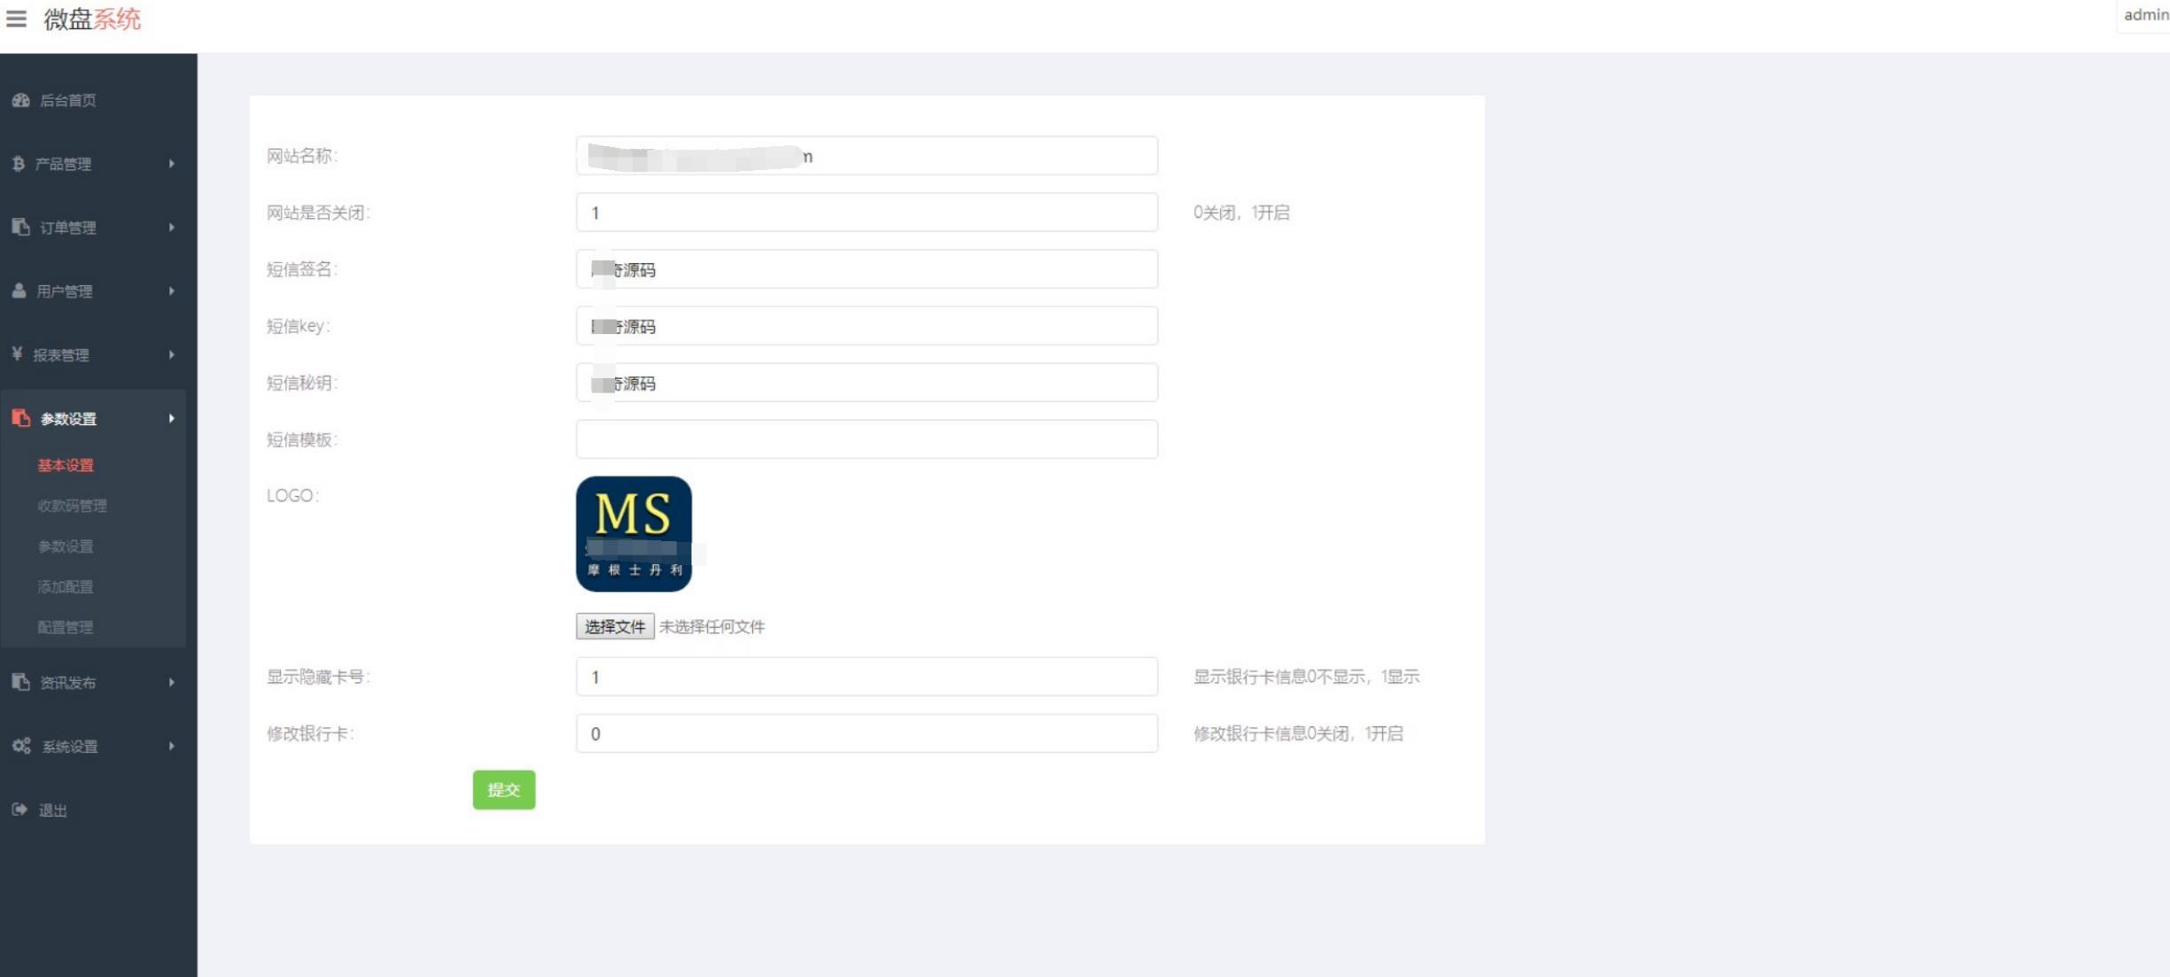Viewport: 2170px width, 977px height.
Task: Click the 资讯发布 document icon
Action: point(20,682)
